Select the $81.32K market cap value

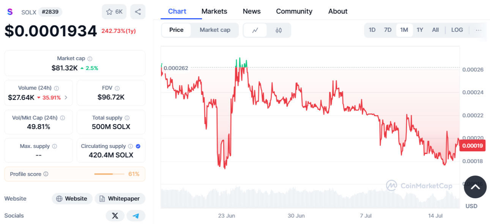coord(65,68)
